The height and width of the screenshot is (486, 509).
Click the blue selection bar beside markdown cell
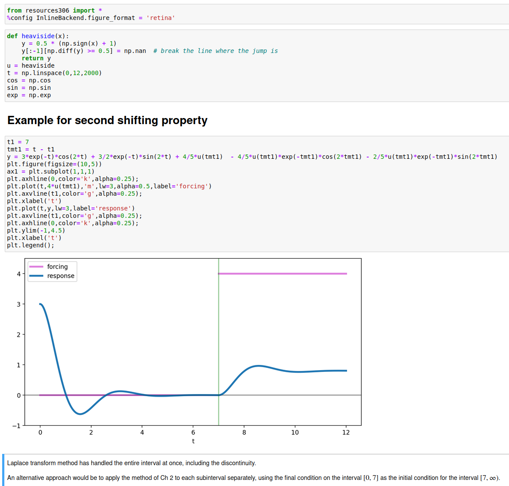pyautogui.click(x=3, y=470)
